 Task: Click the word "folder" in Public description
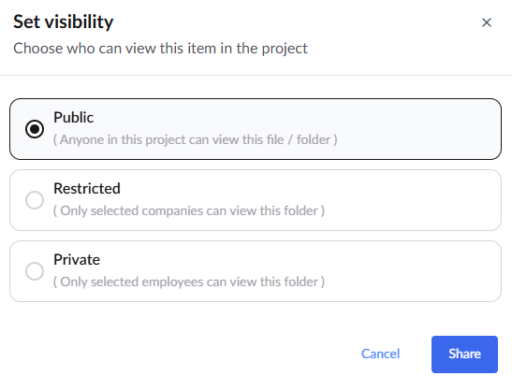point(314,139)
